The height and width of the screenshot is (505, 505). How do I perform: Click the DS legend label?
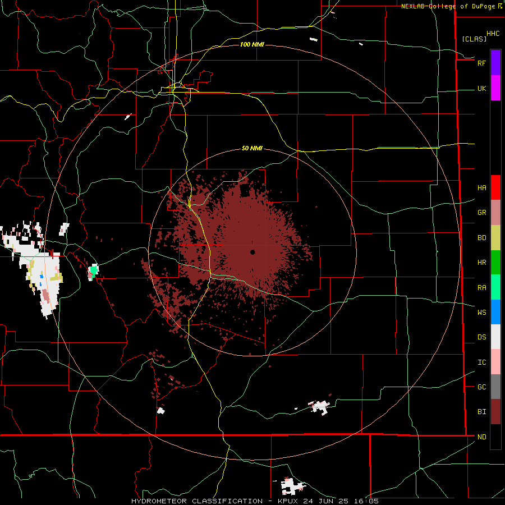481,337
